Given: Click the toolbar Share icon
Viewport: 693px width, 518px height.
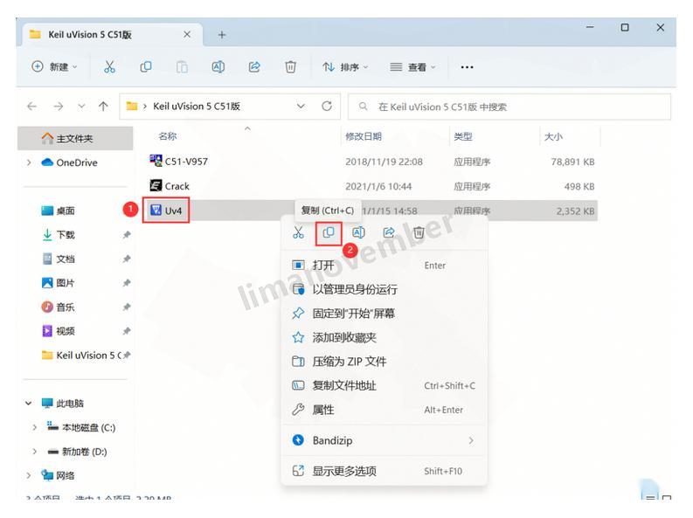Looking at the screenshot, I should (x=254, y=67).
